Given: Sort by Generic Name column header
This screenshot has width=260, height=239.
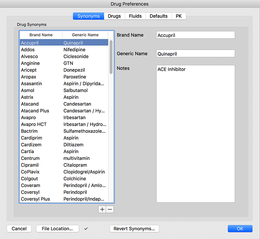Looking at the screenshot, I should [85, 35].
